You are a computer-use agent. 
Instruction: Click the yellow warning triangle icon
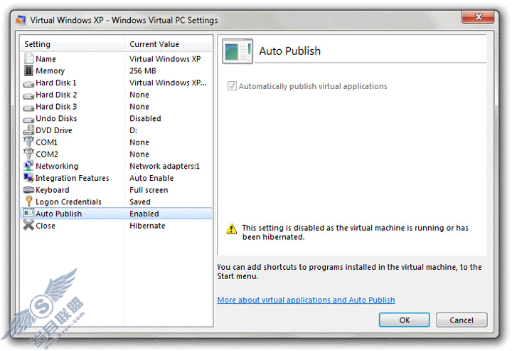coord(232,229)
